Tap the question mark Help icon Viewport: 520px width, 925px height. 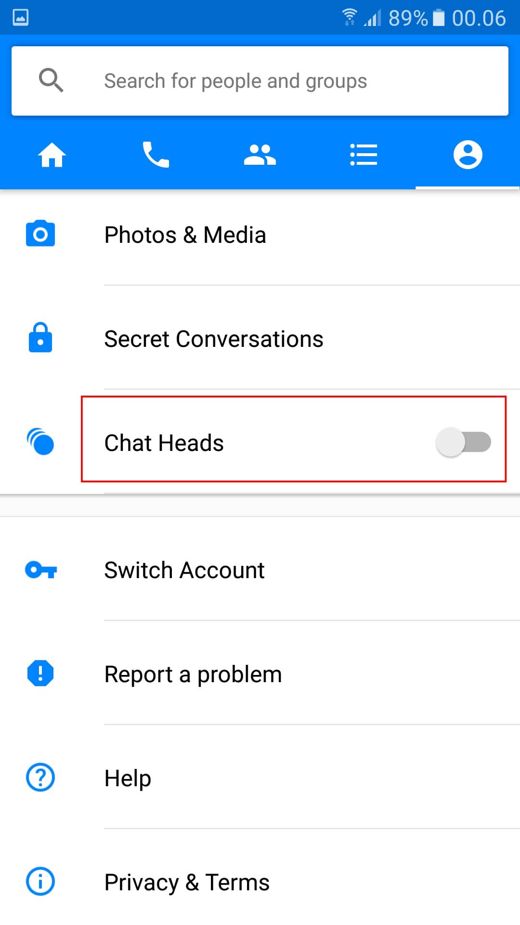tap(40, 777)
